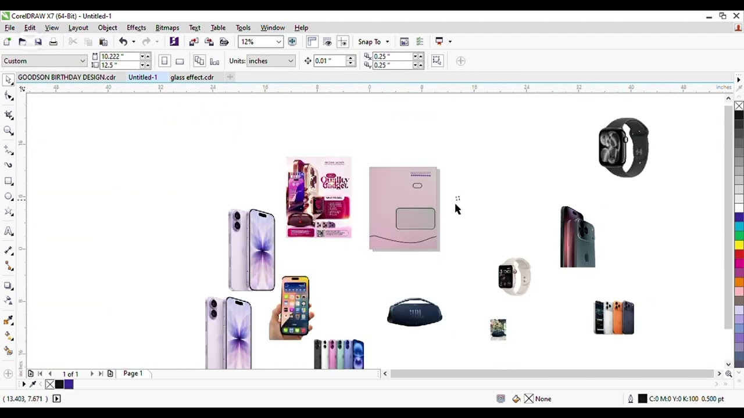Open the Options dialog button
The width and height of the screenshot is (744, 418).
(420, 42)
